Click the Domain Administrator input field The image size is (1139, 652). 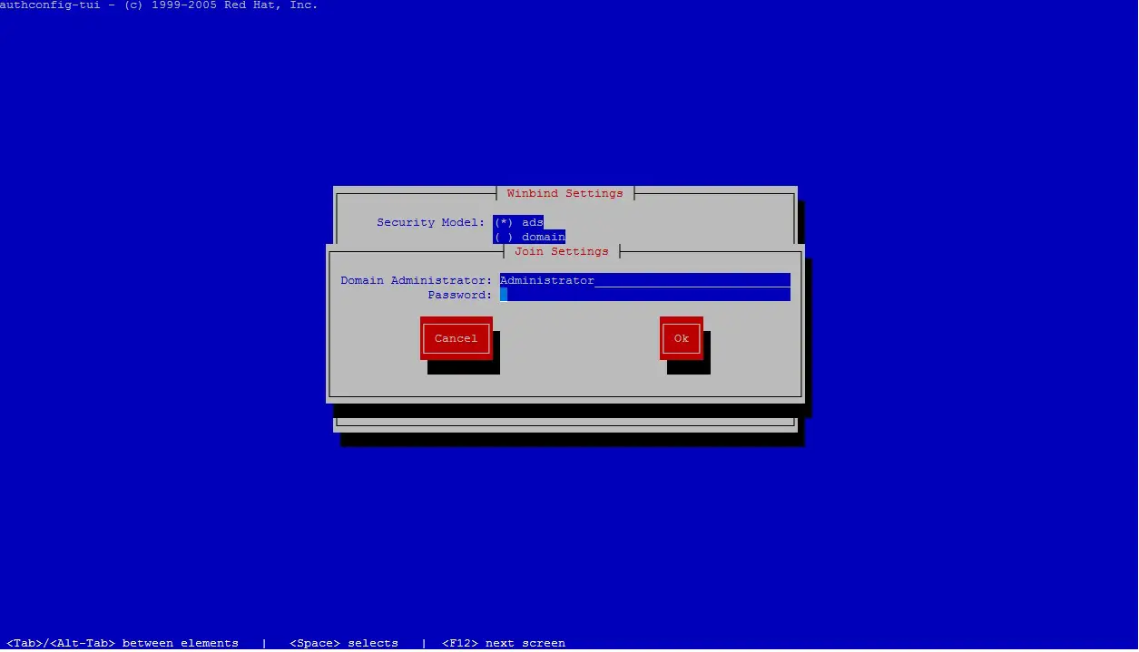(x=644, y=280)
